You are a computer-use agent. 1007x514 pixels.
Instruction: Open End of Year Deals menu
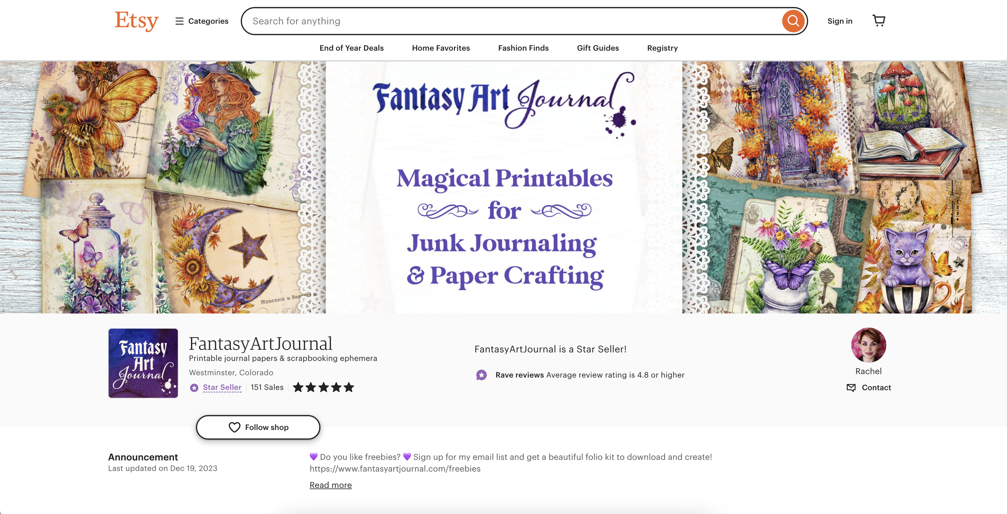click(352, 48)
